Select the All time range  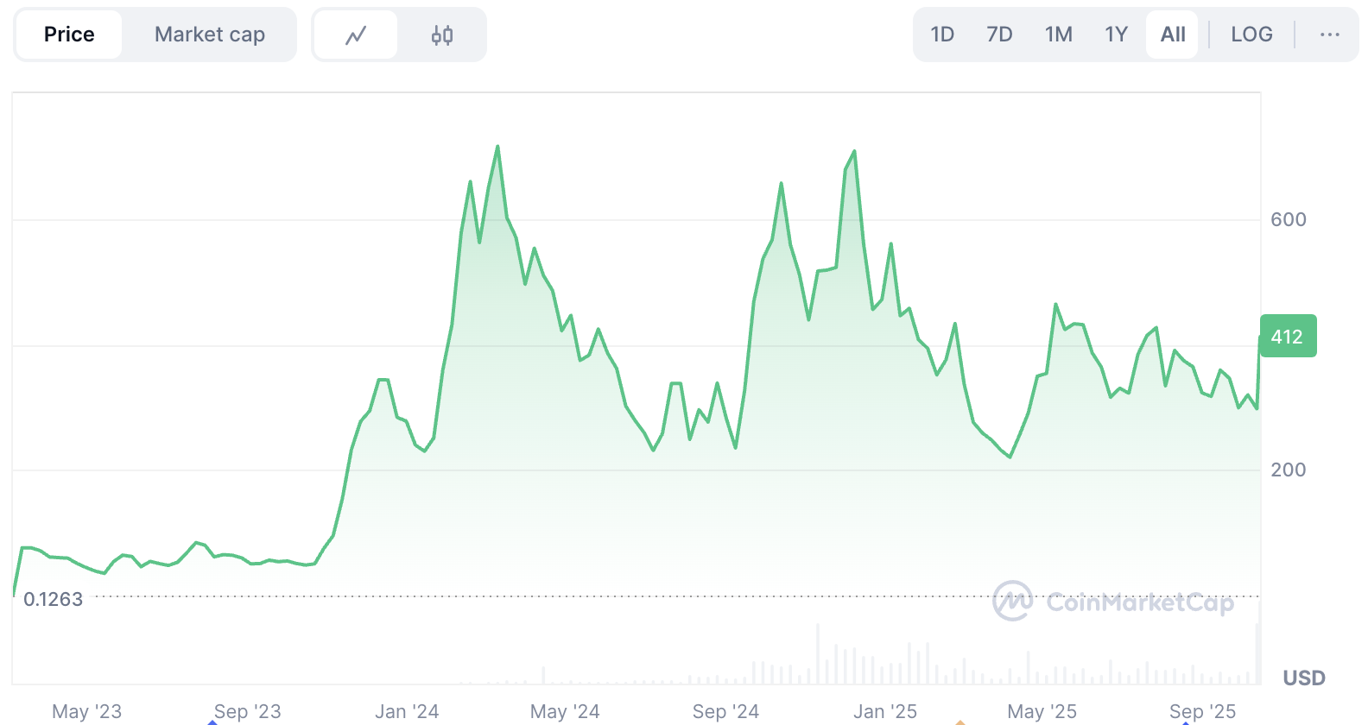click(x=1172, y=35)
